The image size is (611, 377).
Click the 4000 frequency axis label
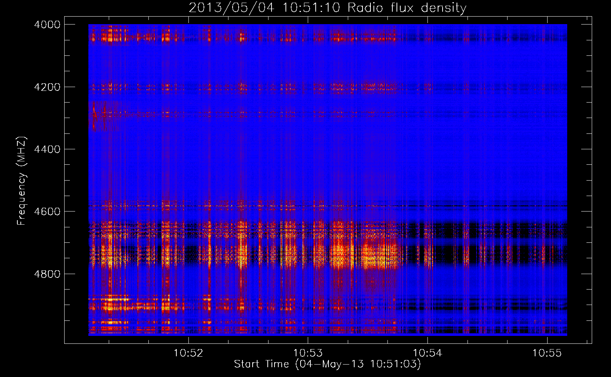click(47, 25)
